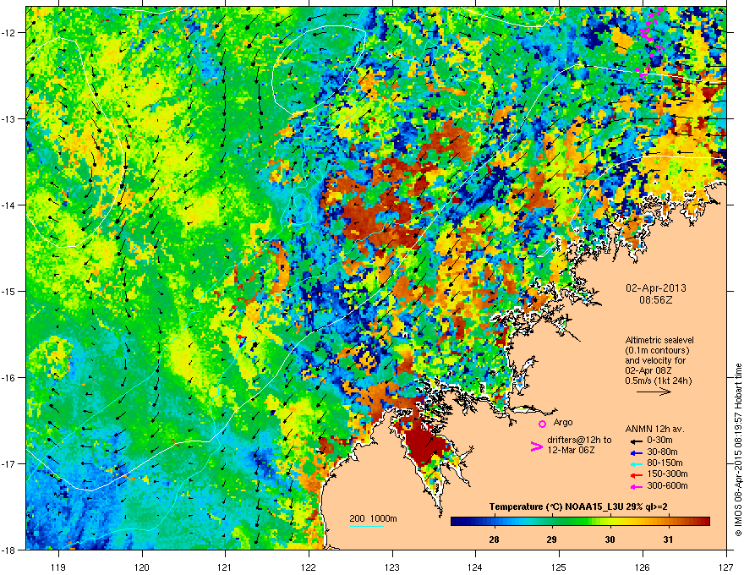744x575 pixels.
Task: Click the 'and velocity for' text
Action: point(654,360)
